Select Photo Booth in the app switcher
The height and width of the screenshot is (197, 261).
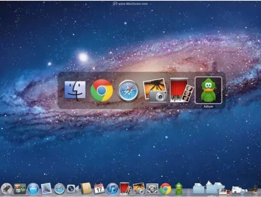[182, 90]
